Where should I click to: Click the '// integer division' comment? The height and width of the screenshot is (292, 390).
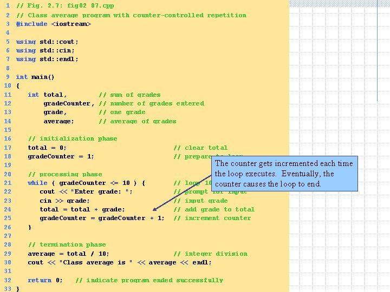tap(210, 254)
